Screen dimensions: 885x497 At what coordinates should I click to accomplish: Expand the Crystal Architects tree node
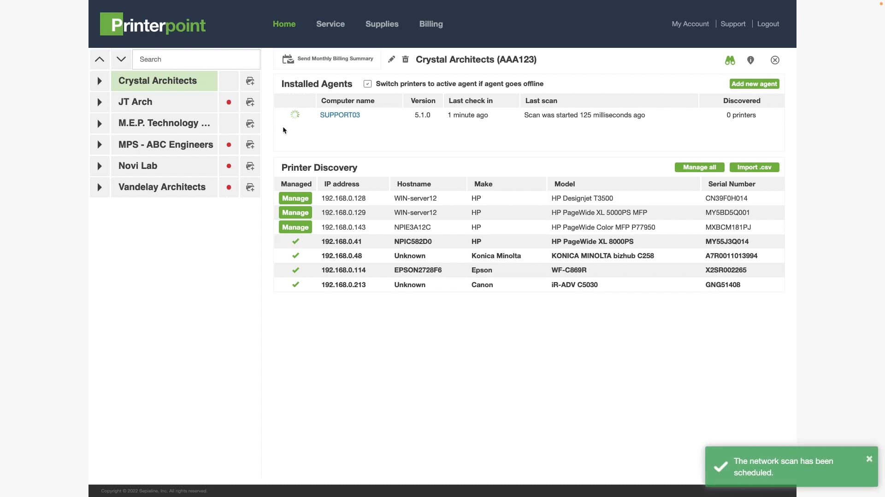coord(100,81)
